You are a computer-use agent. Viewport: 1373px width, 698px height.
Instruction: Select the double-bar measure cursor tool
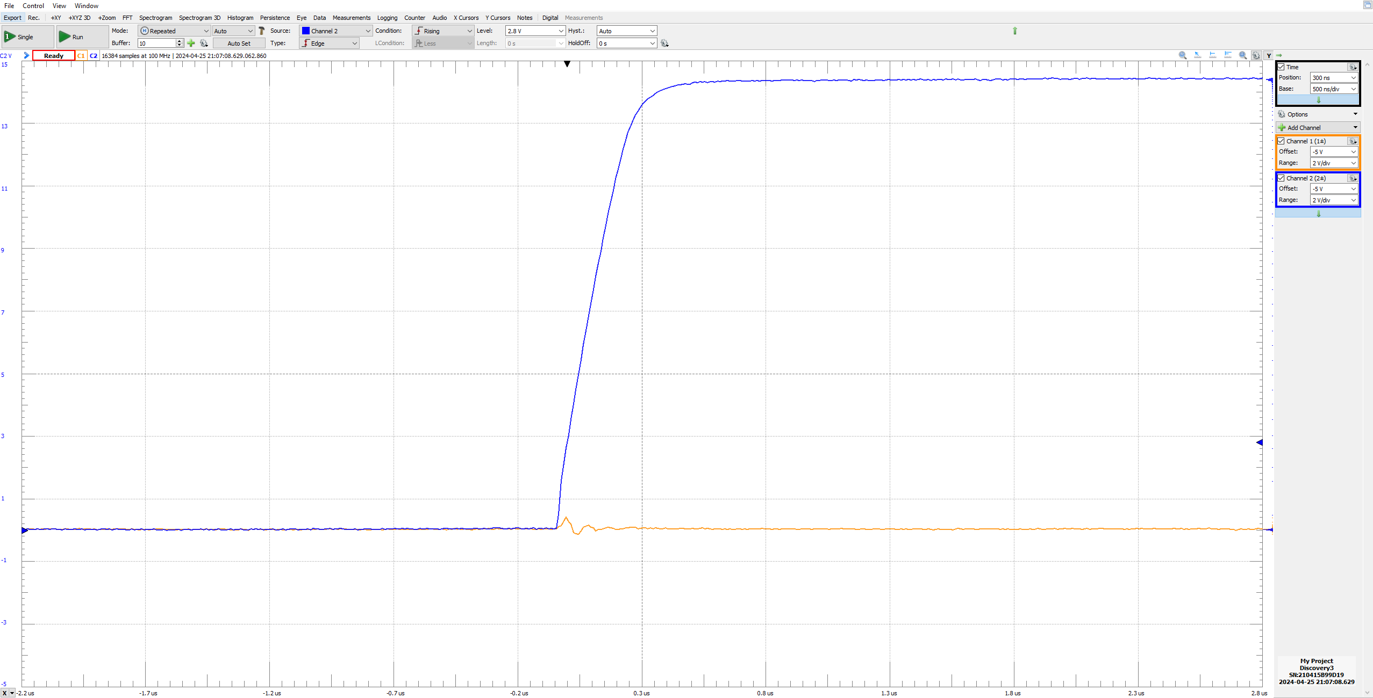tap(1228, 55)
